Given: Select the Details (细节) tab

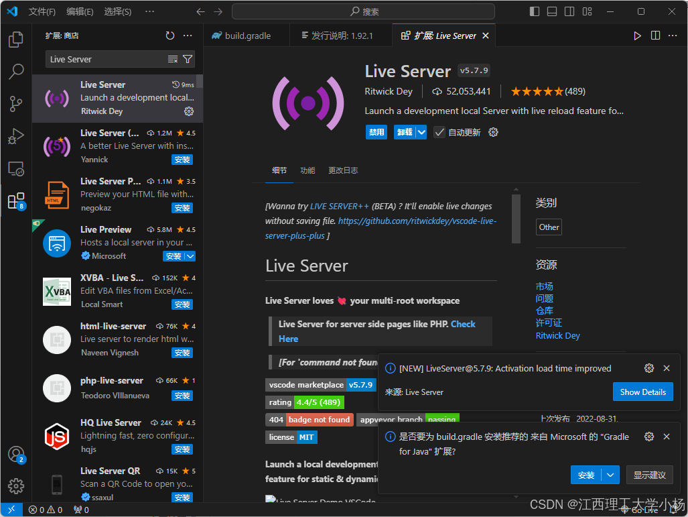Looking at the screenshot, I should click(x=279, y=170).
